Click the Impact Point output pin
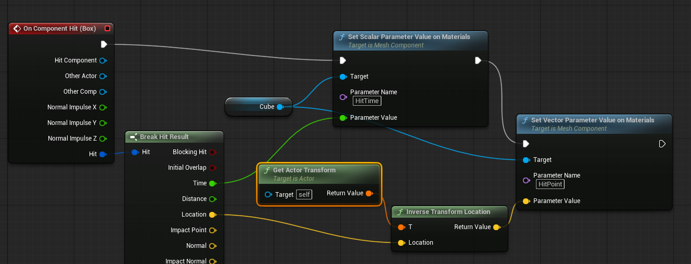Screen dimensions: 691x264 click(212, 230)
